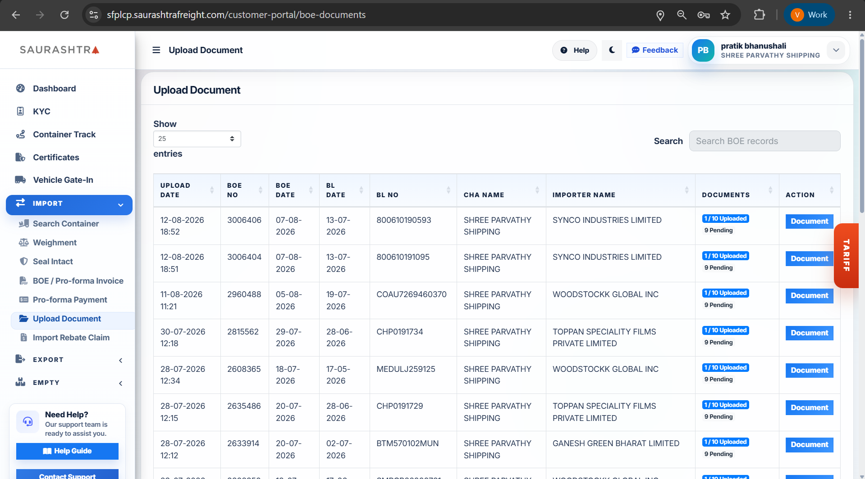Click the PB user avatar
Image resolution: width=865 pixels, height=479 pixels.
[703, 50]
